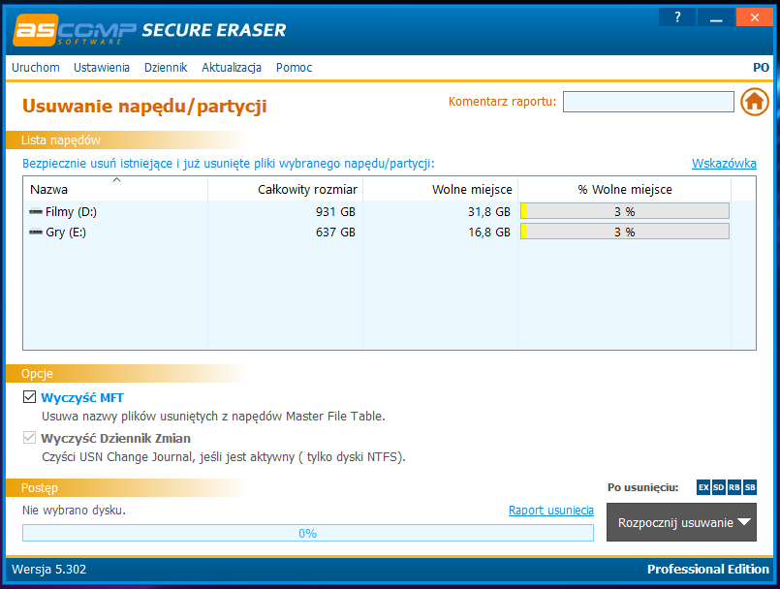780x589 pixels.
Task: Select the Filmy (D:) drive row
Action: click(390, 211)
